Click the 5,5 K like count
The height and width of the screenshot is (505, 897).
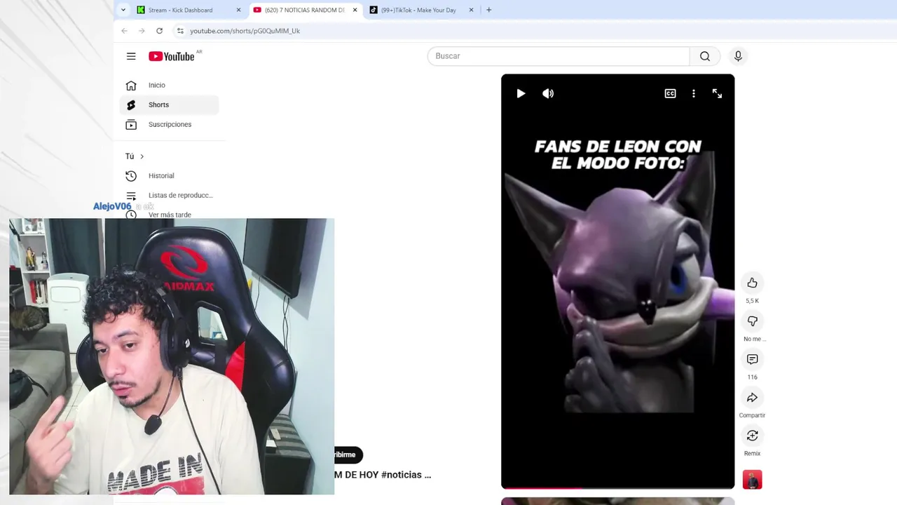pos(752,301)
